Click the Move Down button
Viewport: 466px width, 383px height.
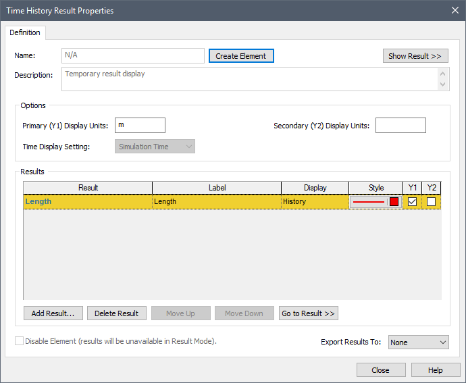(x=244, y=313)
